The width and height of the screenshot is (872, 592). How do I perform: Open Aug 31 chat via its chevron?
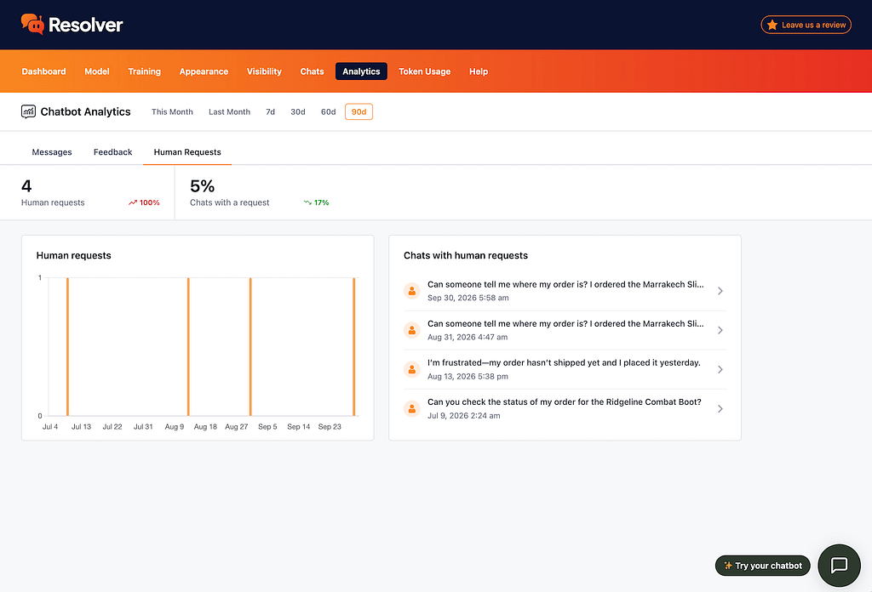point(720,330)
